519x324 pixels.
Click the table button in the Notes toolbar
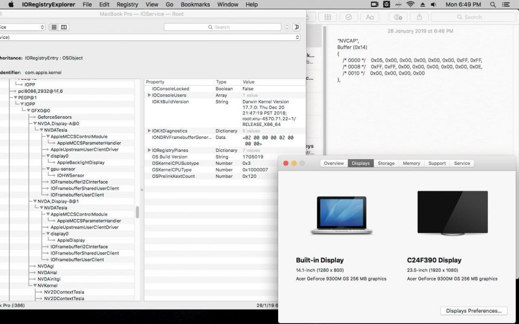327,17
